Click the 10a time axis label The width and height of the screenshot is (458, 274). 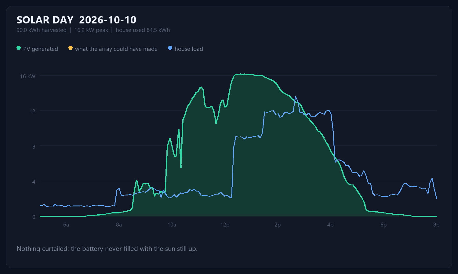pos(172,225)
